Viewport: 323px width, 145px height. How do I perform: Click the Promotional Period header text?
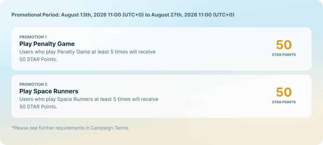pos(123,15)
